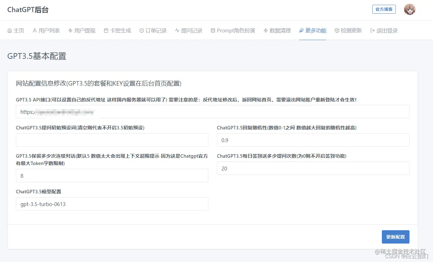Click the lightning icon beside 用户提现
The image size is (433, 262).
70,31
